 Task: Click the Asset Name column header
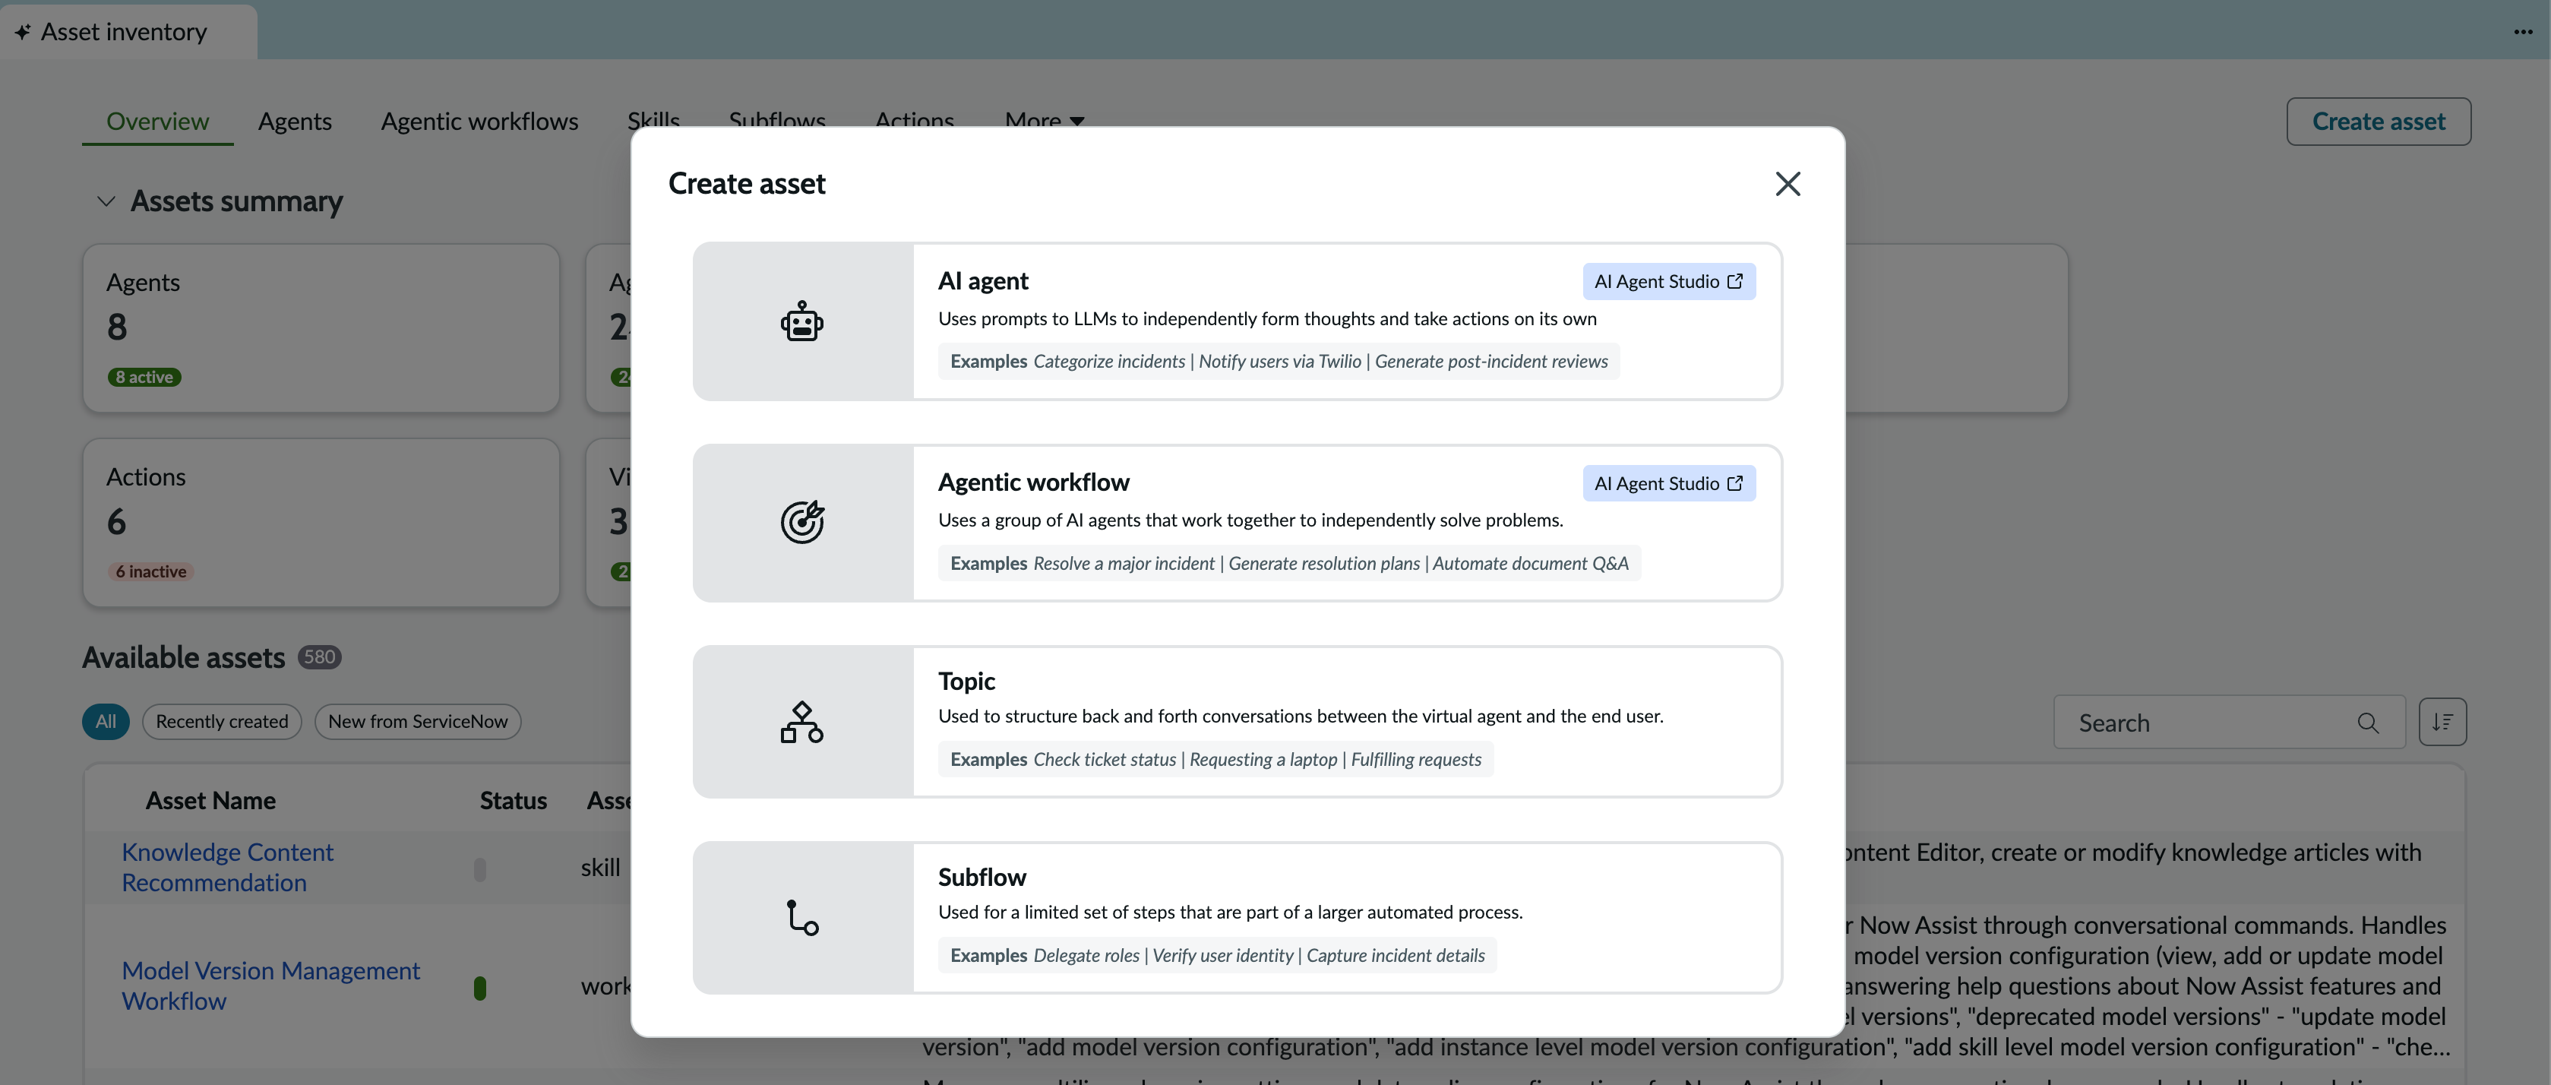pyautogui.click(x=211, y=801)
